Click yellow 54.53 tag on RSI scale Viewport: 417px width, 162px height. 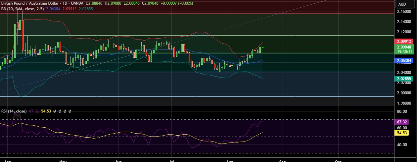click(x=402, y=133)
